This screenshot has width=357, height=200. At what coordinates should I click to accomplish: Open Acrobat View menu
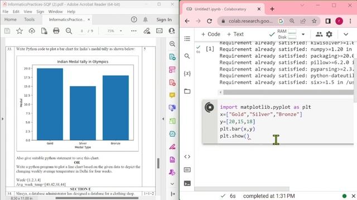[28, 12]
